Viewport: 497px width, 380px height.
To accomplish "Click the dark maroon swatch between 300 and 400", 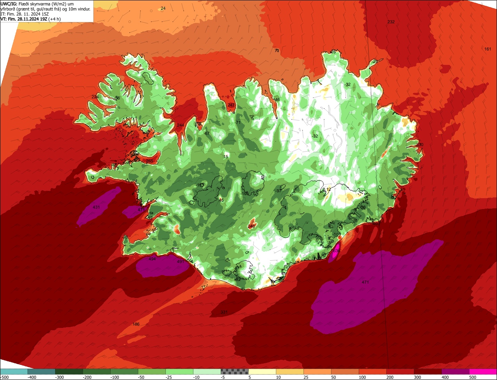I will click(427, 371).
